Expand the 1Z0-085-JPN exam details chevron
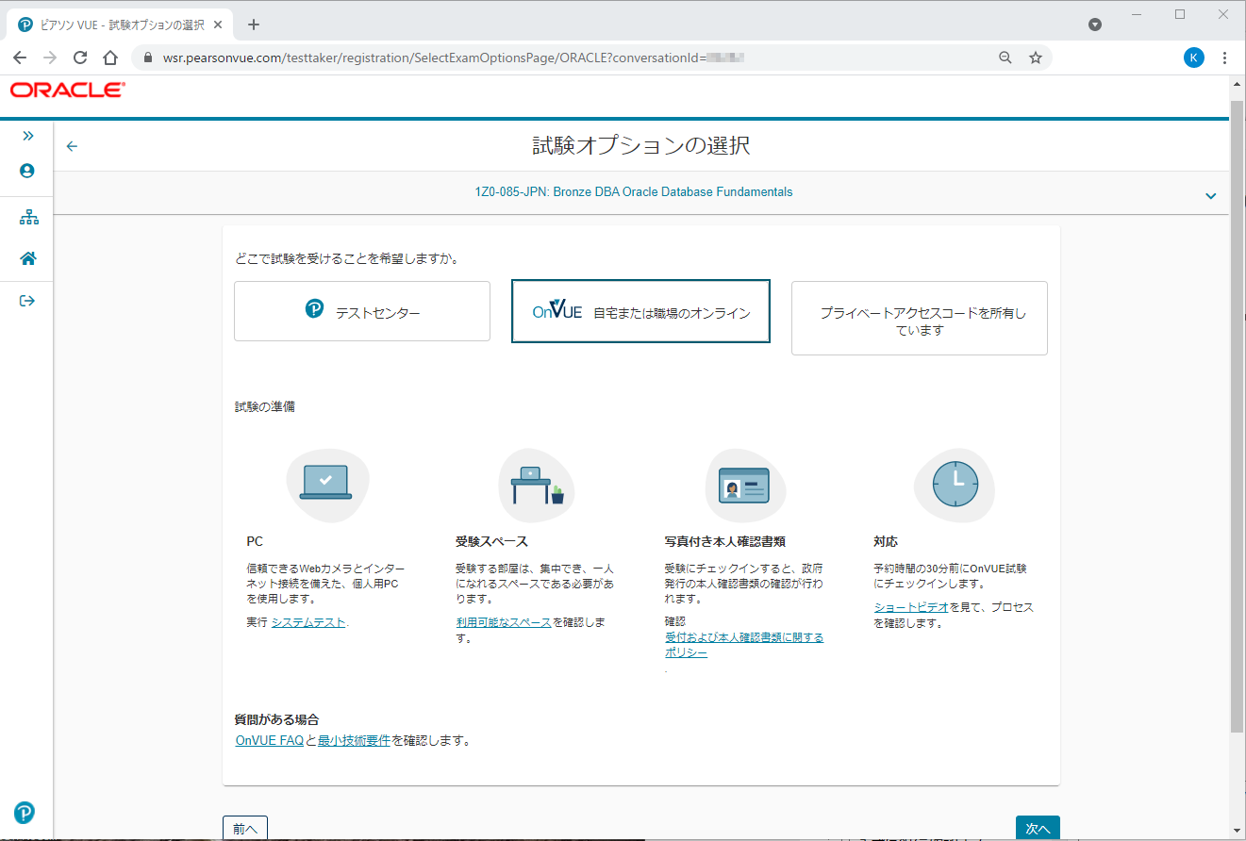The width and height of the screenshot is (1246, 841). 1210,196
